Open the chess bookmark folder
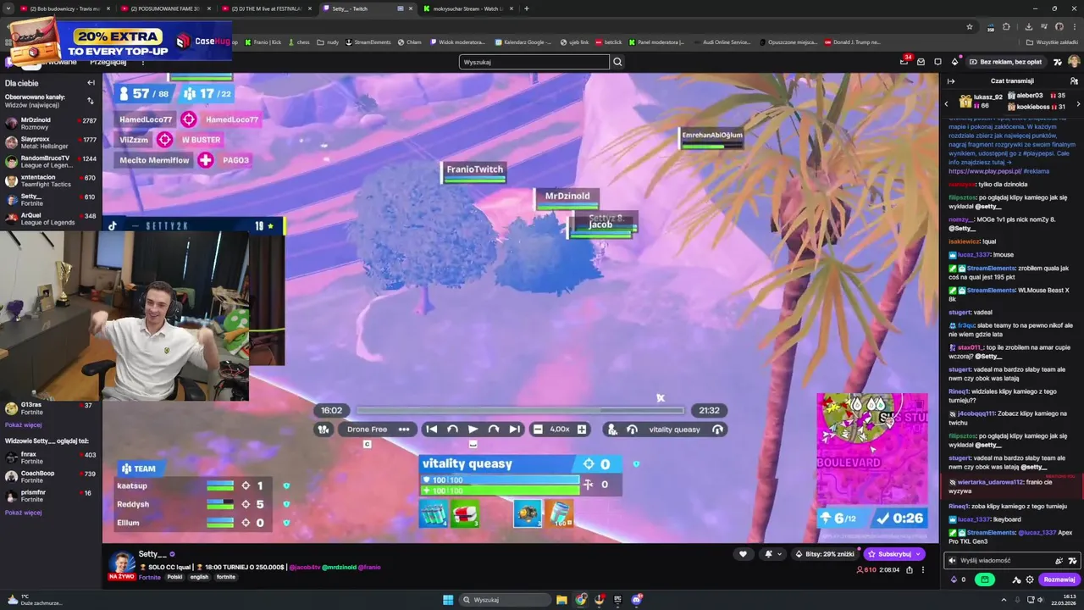1084x610 pixels. [299, 42]
